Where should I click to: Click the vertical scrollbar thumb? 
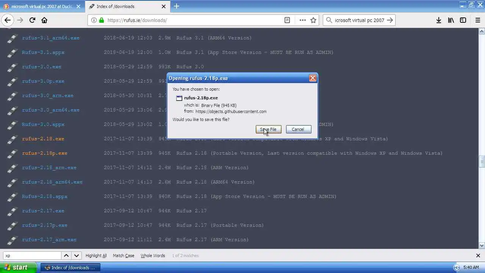tap(482, 162)
